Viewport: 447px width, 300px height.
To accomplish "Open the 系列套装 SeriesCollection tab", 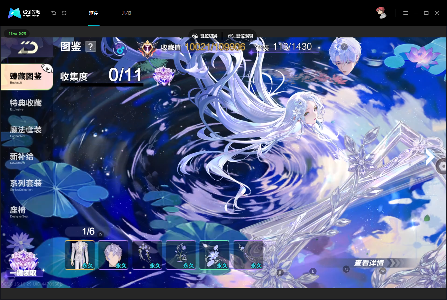I will click(x=26, y=185).
